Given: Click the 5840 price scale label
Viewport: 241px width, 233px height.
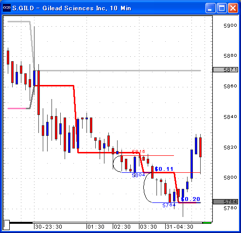Looking at the screenshot, I should pyautogui.click(x=230, y=116).
